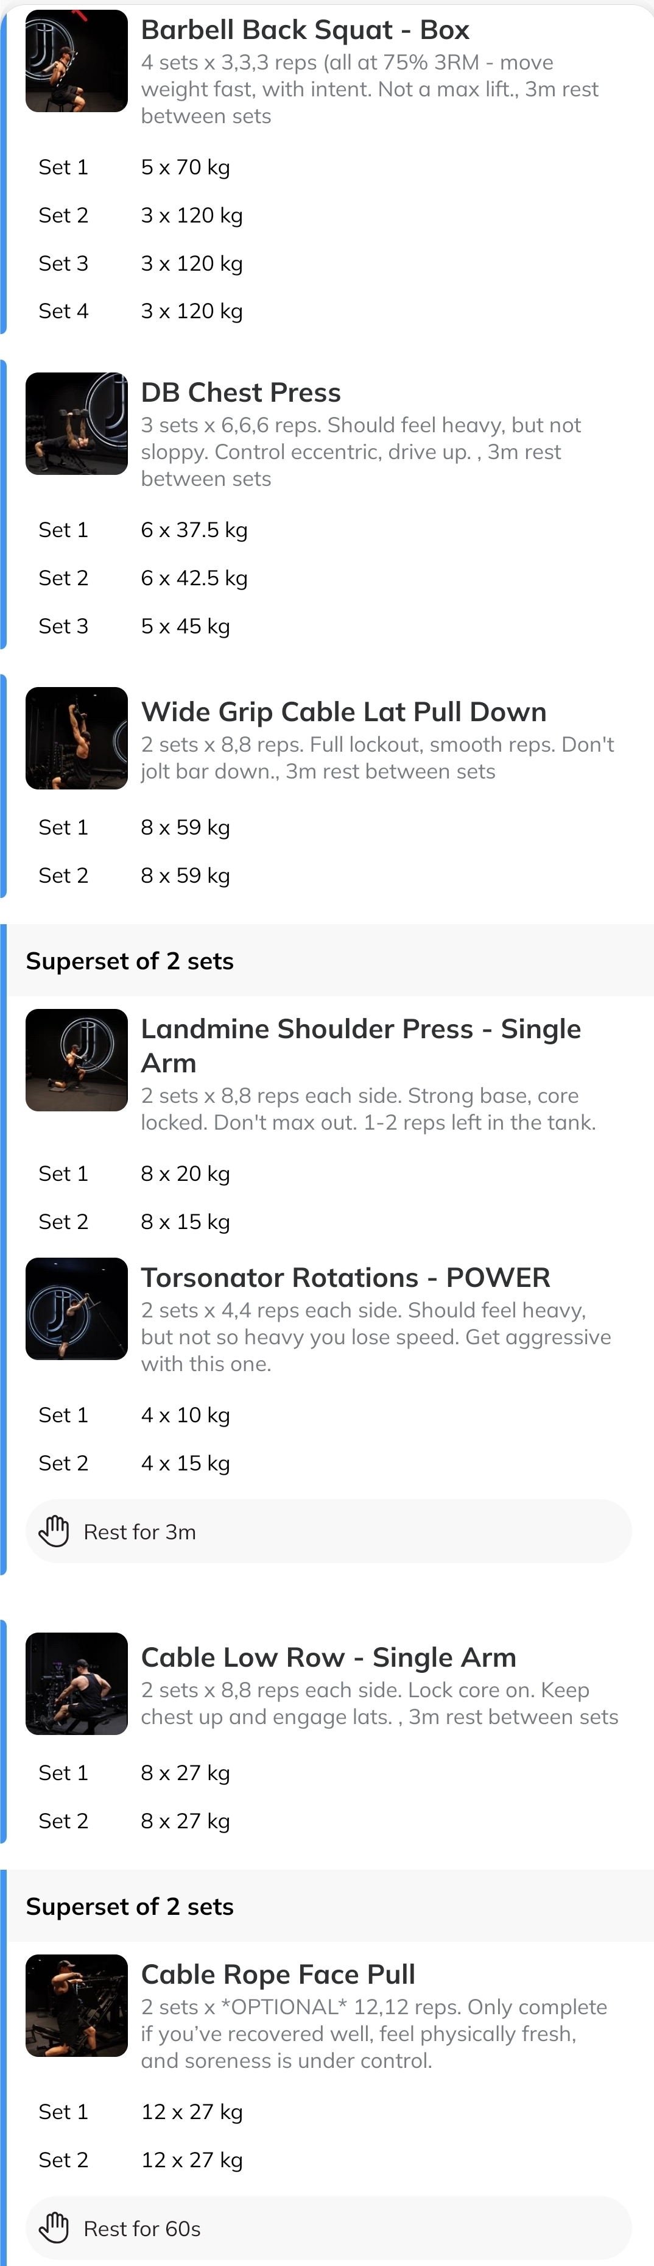Open the Landmine Shoulder Press thumbnail
The height and width of the screenshot is (2266, 654).
click(77, 1060)
